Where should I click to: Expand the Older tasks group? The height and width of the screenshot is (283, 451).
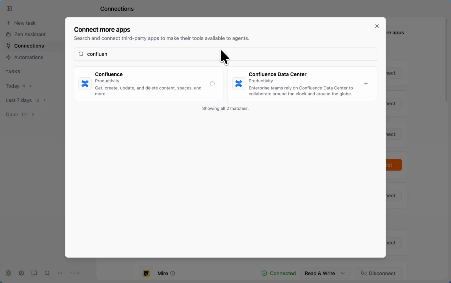click(x=20, y=115)
